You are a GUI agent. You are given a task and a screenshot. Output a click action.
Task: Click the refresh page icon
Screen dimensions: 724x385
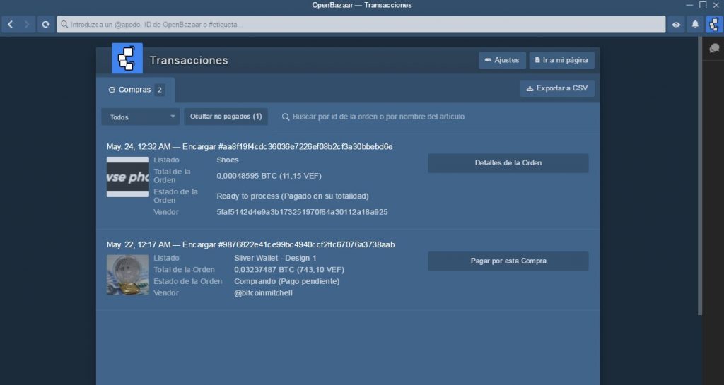pyautogui.click(x=46, y=24)
